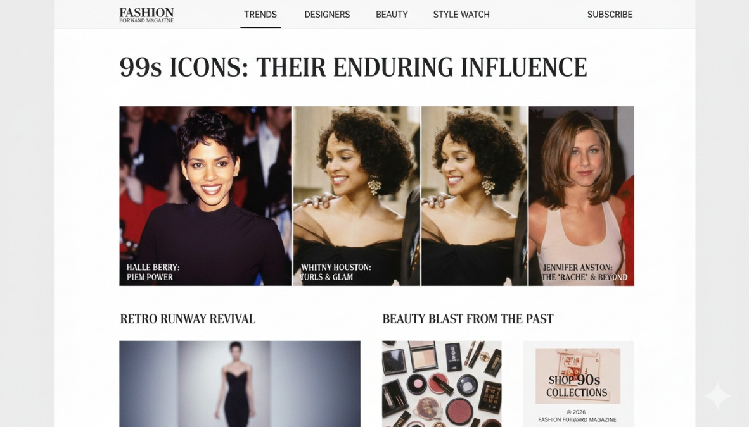Click the 99s Icons article headline
Viewport: 749px width, 427px height.
tap(353, 67)
